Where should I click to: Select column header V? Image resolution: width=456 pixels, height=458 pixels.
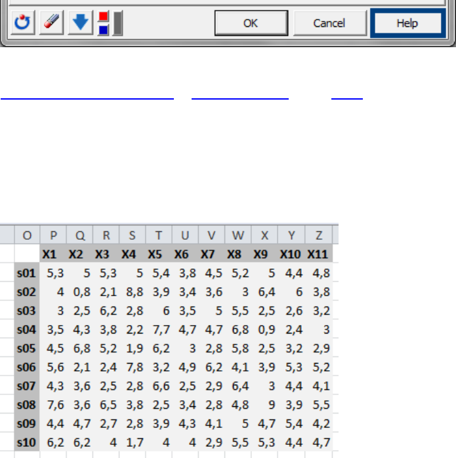click(211, 235)
